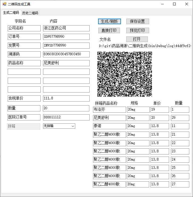Click the app icon in title bar

5,4
